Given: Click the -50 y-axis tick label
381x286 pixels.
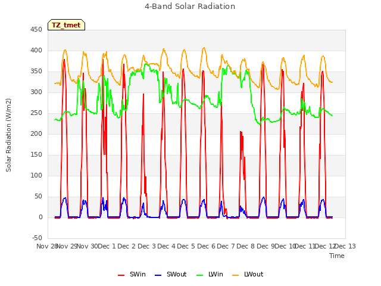Looking at the screenshot, I should pos(37,238).
